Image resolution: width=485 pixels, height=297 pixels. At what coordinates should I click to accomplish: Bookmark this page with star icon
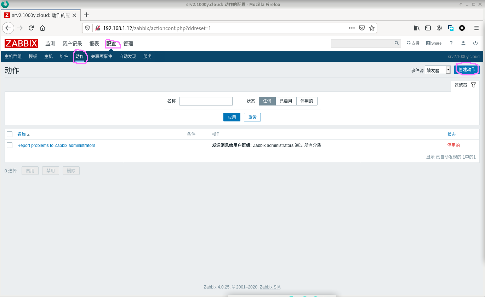(371, 28)
